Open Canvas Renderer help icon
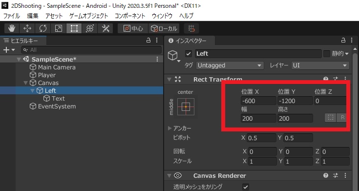The width and height of the screenshot is (359, 191). [x=326, y=175]
